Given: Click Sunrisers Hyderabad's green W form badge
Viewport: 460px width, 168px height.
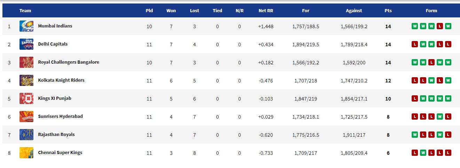Looking at the screenshot, I should (x=440, y=117).
